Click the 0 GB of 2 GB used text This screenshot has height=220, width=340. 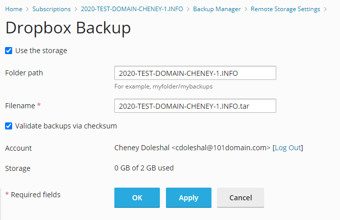click(144, 168)
